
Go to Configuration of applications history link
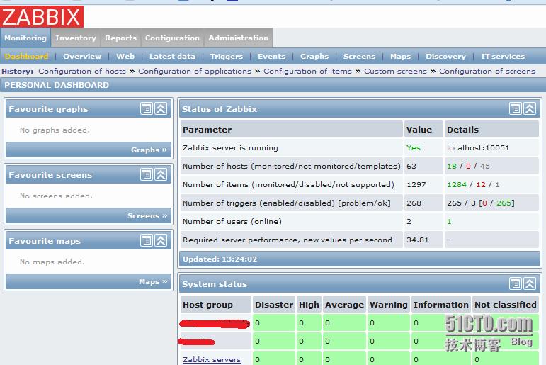coord(195,71)
